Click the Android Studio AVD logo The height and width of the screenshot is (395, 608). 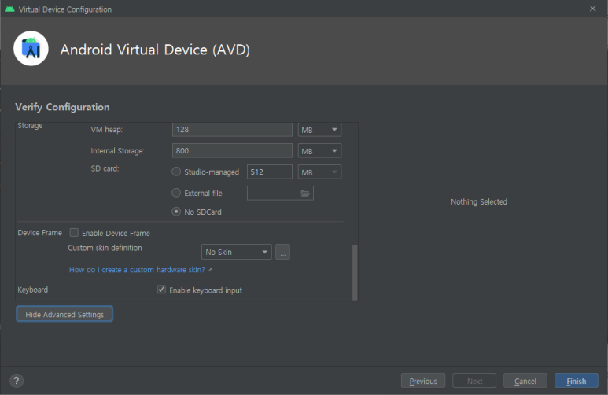(x=31, y=49)
